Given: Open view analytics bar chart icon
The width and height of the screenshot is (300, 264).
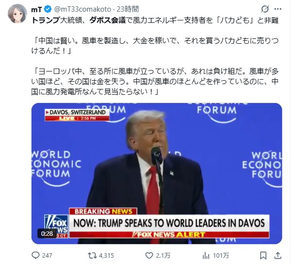Looking at the screenshot, I should (206, 256).
